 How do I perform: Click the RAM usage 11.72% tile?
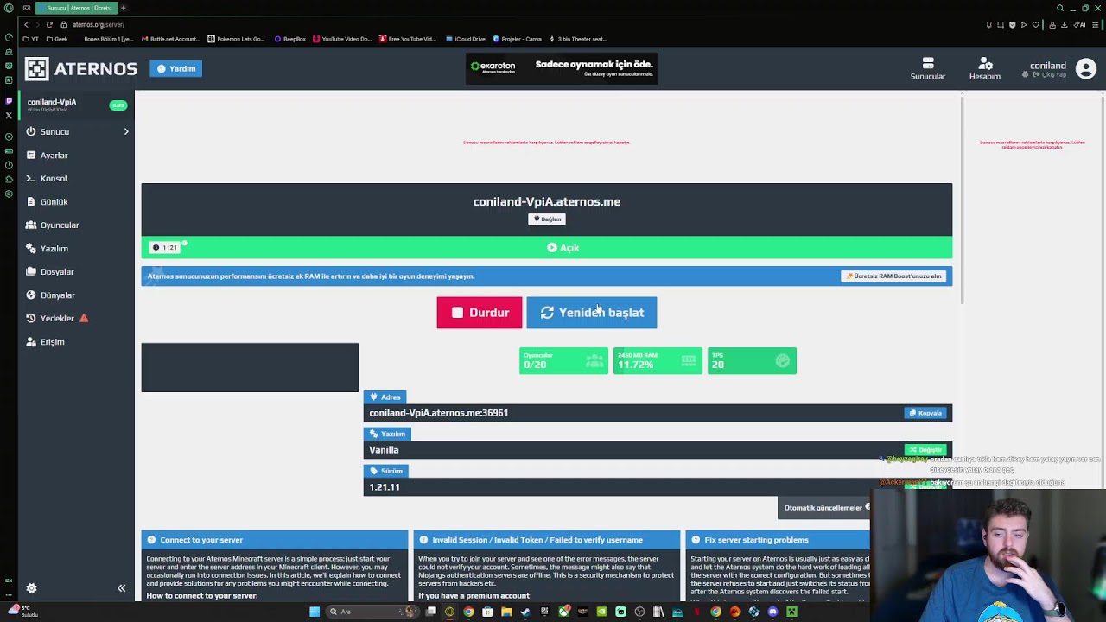point(658,361)
